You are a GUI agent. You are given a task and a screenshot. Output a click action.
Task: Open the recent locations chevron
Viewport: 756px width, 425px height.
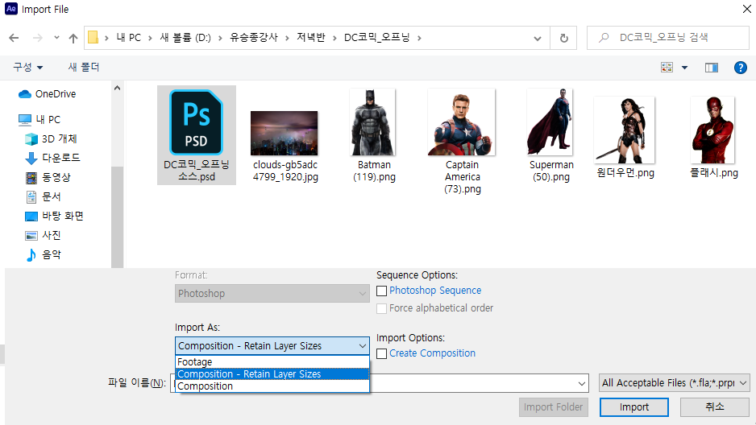56,38
